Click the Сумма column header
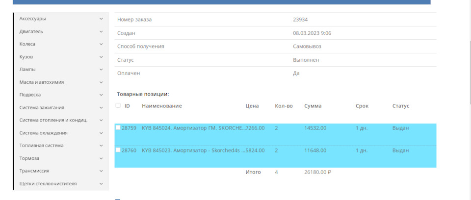The image size is (471, 200). tap(313, 106)
